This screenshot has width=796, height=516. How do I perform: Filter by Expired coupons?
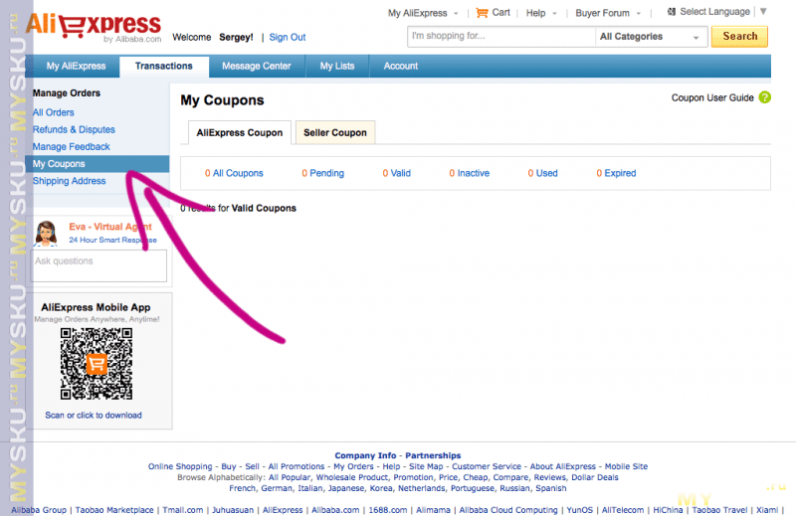(616, 173)
